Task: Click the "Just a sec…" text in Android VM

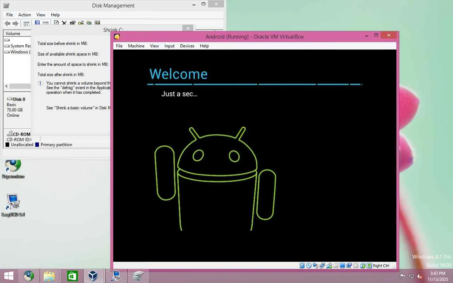Action: click(x=179, y=94)
